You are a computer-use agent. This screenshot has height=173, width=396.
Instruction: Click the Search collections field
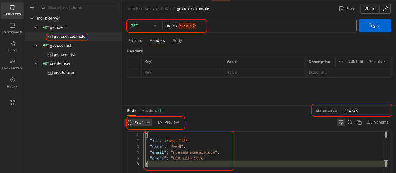pyautogui.click(x=78, y=8)
